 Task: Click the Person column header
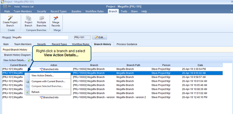tap(166, 65)
